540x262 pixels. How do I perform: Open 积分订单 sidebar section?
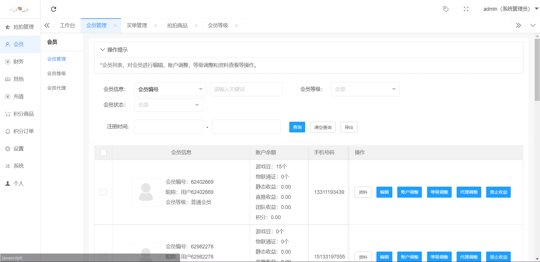[20, 131]
